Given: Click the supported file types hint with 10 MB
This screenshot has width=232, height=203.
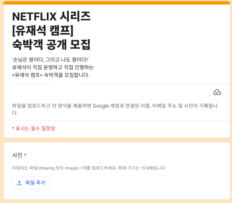Looking at the screenshot, I should click(x=89, y=168).
